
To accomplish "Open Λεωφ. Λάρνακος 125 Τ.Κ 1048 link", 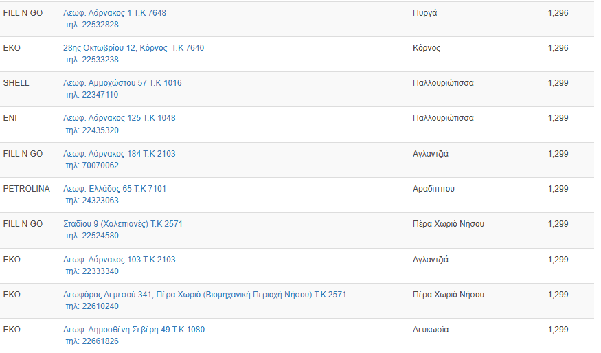I will pyautogui.click(x=120, y=118).
